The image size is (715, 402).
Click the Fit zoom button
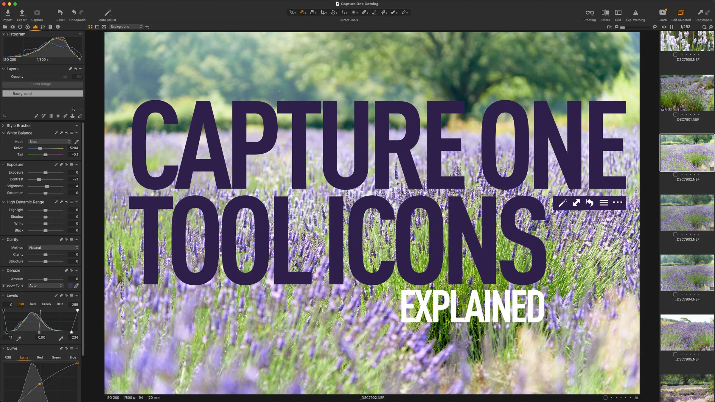[x=609, y=27]
